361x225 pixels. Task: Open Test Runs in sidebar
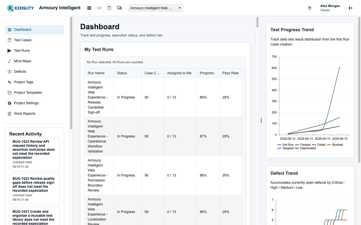(x=35, y=51)
